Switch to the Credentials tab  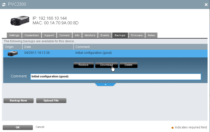32,35
